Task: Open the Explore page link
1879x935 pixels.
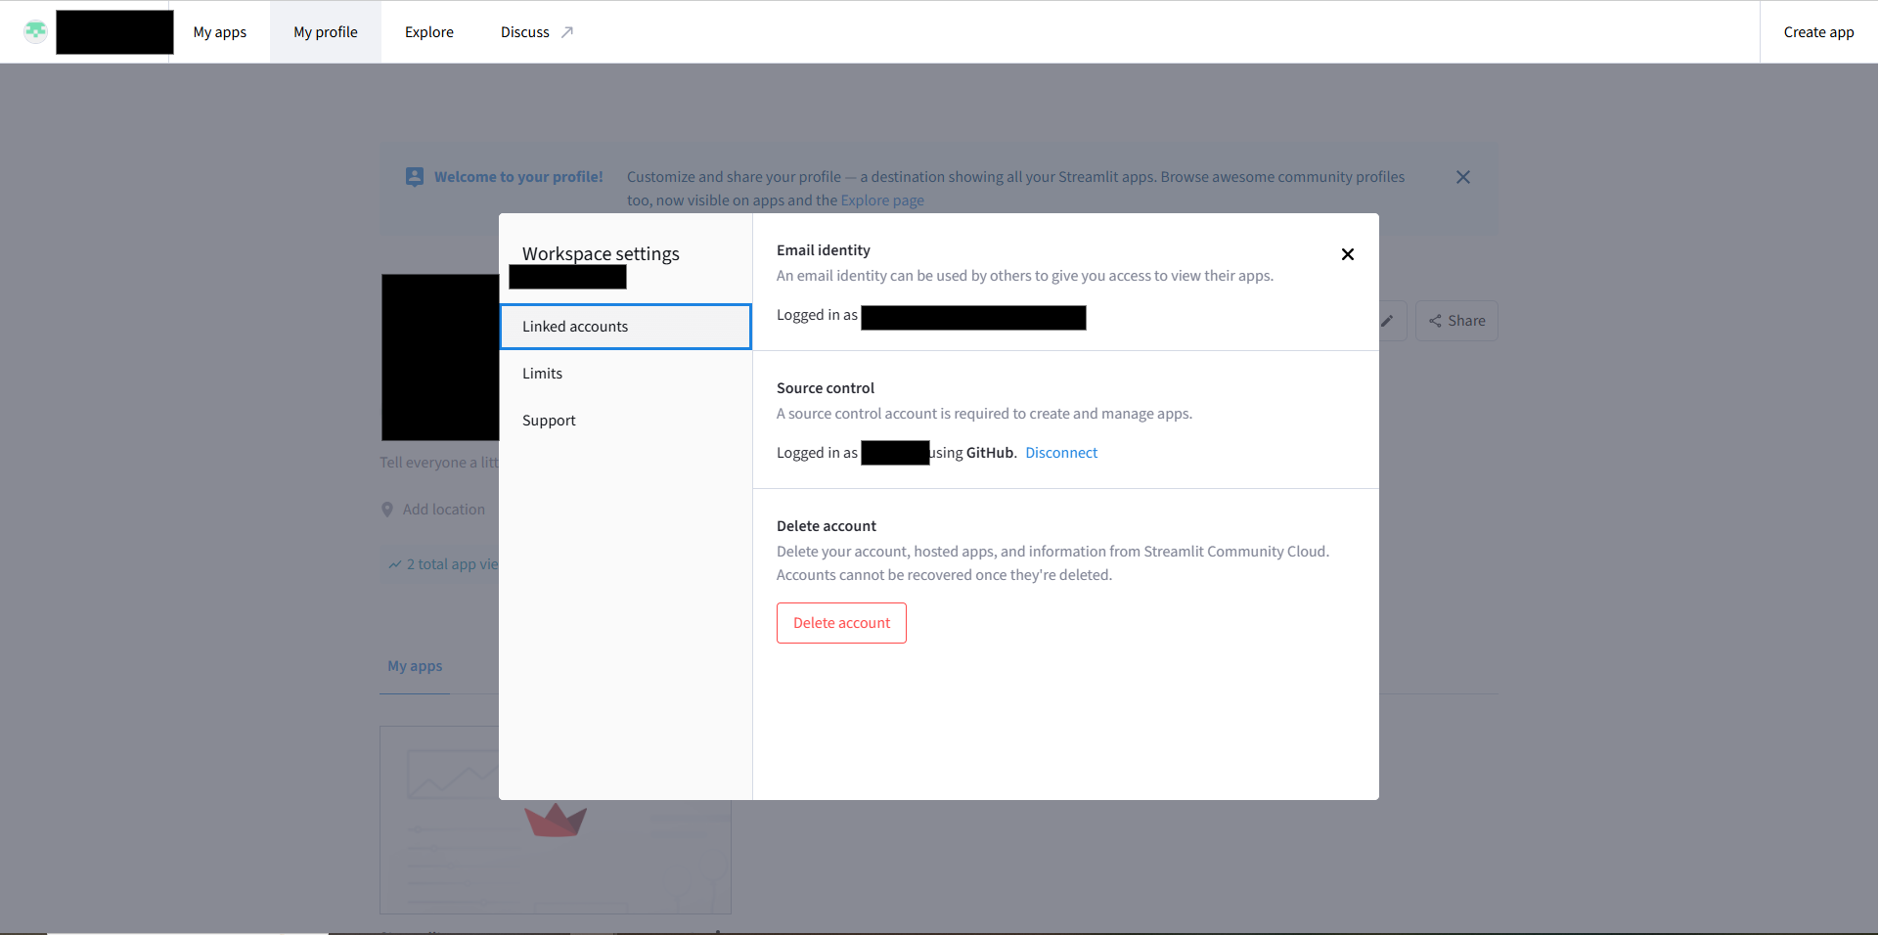Action: point(881,200)
